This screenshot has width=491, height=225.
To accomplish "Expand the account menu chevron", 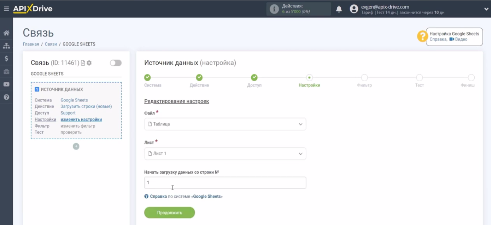I will coord(486,9).
